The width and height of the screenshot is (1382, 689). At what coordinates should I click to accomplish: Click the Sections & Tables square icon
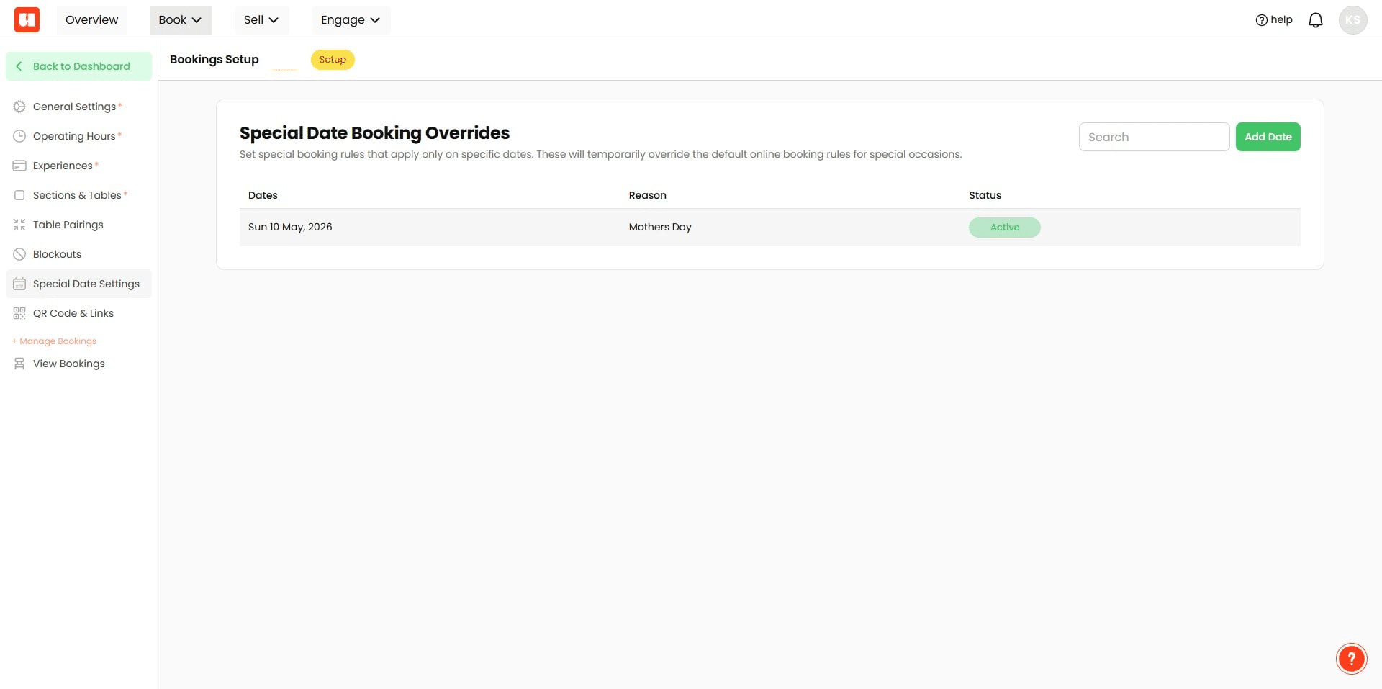coord(19,195)
